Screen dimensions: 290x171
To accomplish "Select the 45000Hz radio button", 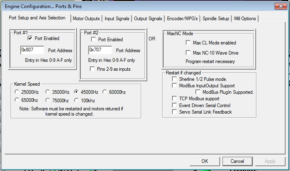I will (x=76, y=92).
